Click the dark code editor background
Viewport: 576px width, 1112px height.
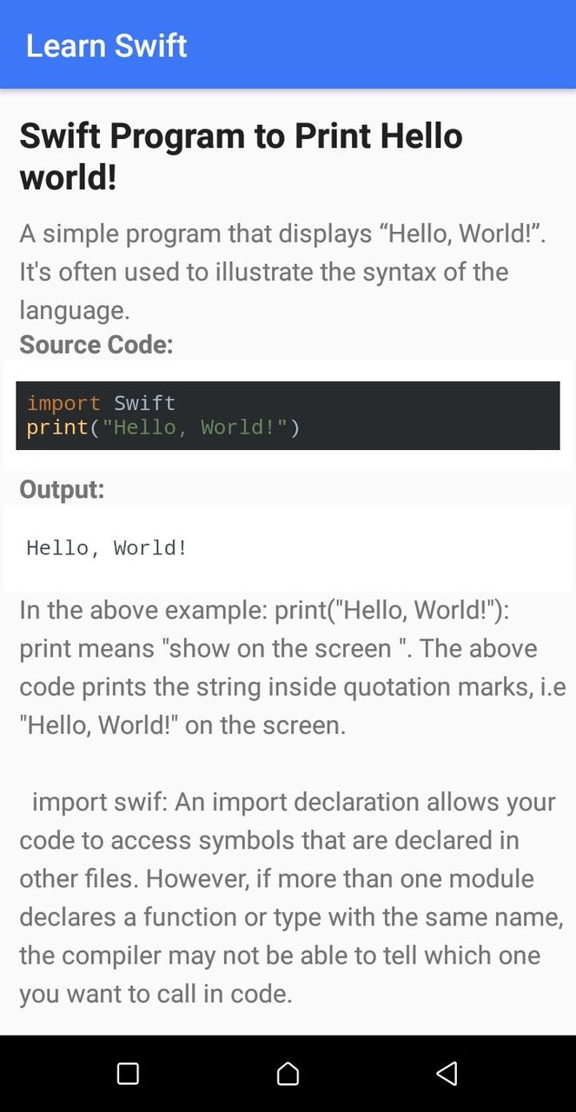(x=434, y=415)
